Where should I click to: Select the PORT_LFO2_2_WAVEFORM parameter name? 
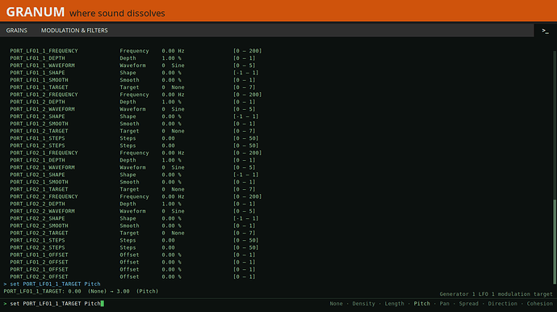(x=42, y=211)
